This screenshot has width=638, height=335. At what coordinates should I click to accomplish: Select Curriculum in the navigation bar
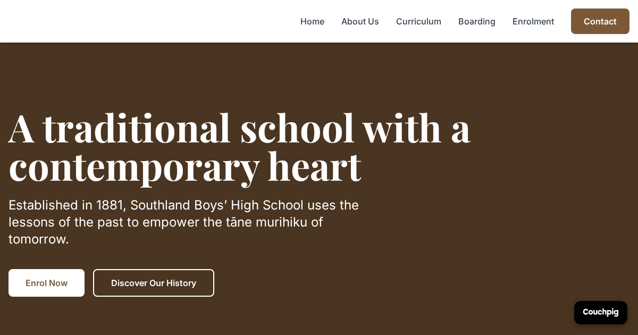point(418,21)
